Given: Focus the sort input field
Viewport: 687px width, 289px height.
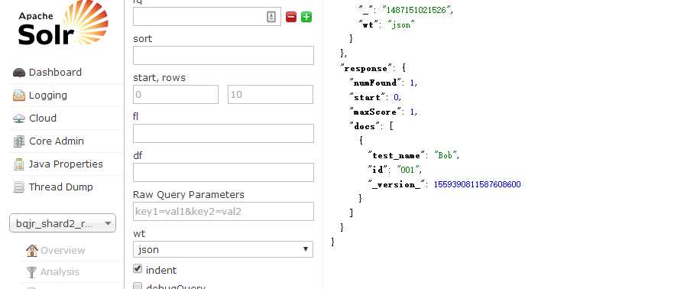Looking at the screenshot, I should [223, 55].
